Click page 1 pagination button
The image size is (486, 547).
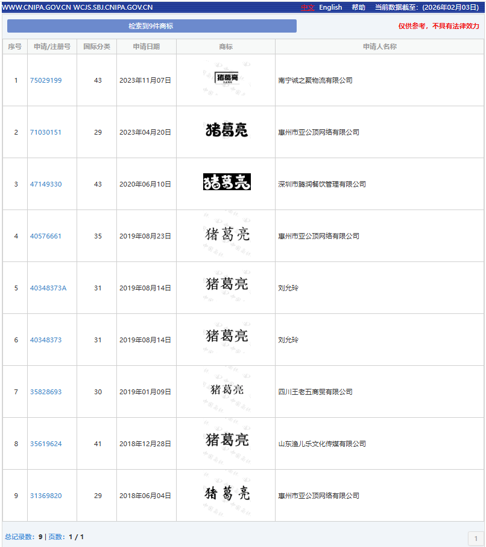pos(476,539)
